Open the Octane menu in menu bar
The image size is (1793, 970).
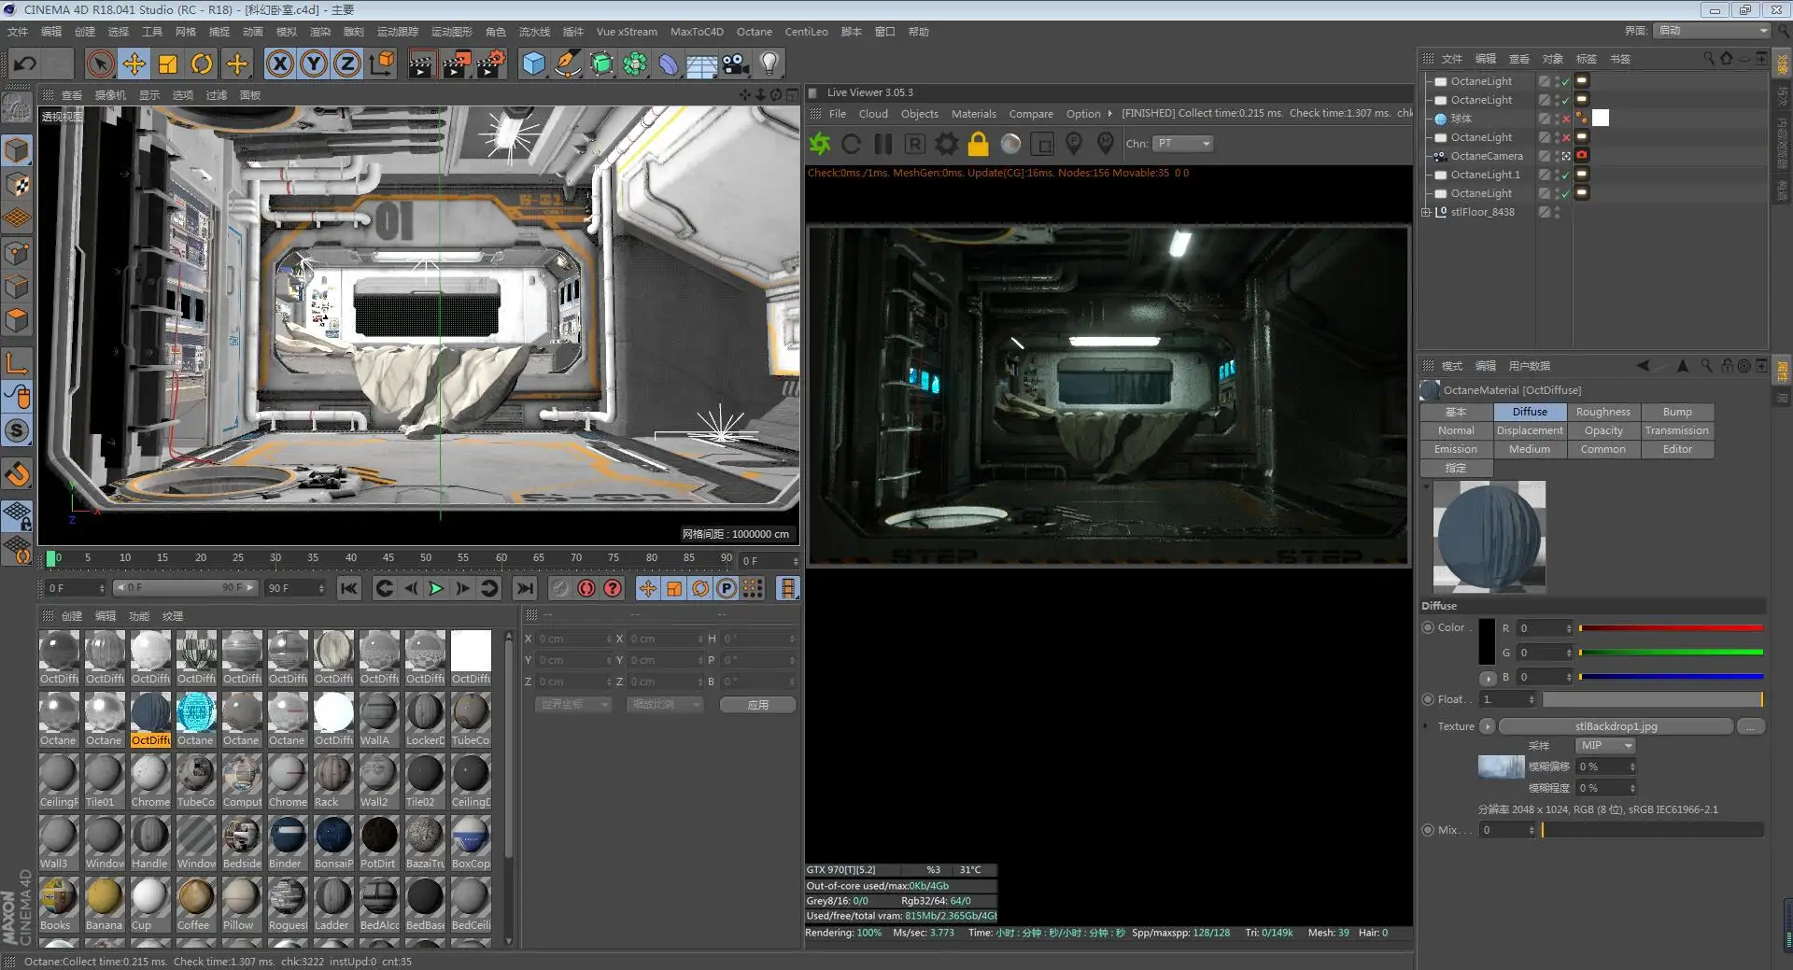[754, 32]
